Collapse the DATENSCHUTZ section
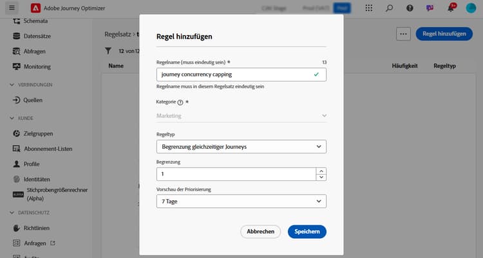The width and height of the screenshot is (483, 258). (x=12, y=212)
